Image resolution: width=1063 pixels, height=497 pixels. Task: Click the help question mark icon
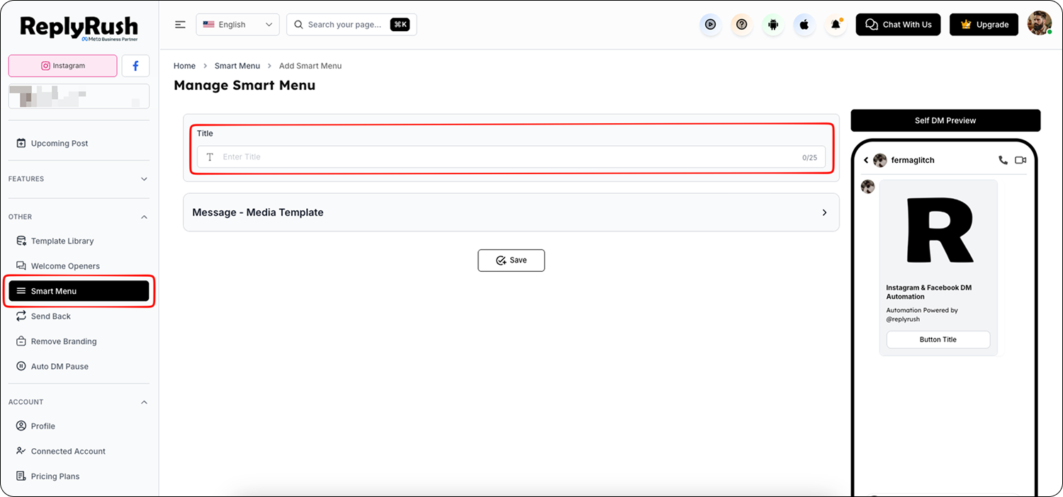point(741,24)
